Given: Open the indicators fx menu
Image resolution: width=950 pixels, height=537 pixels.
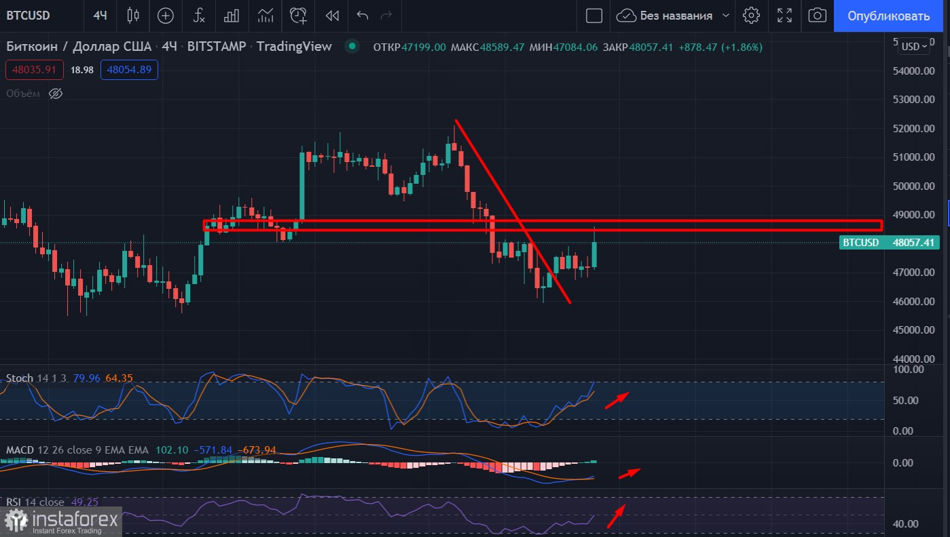Looking at the screenshot, I should tap(198, 15).
